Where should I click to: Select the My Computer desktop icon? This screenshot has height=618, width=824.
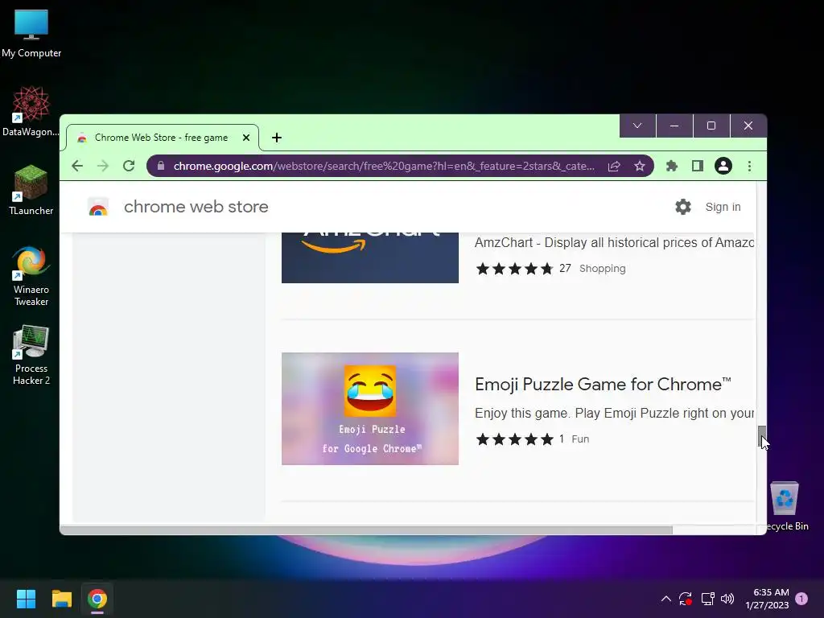point(31,34)
